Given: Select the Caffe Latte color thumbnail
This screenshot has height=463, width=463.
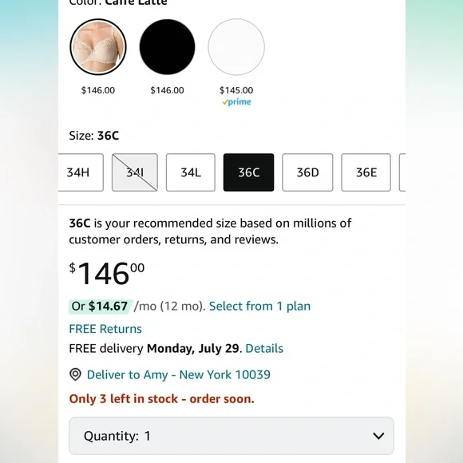Looking at the screenshot, I should (98, 46).
